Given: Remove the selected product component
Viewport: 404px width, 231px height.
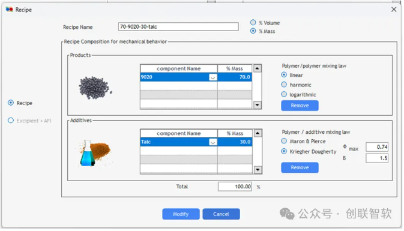Looking at the screenshot, I should coord(300,106).
